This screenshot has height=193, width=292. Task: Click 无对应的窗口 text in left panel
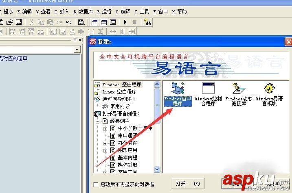pos(13,59)
